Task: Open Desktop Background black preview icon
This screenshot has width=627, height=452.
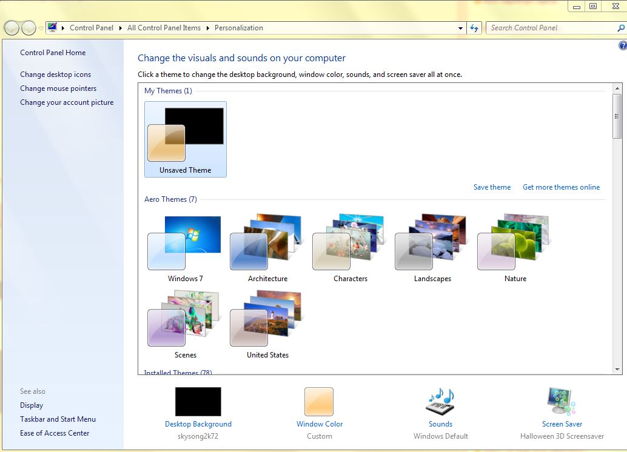Action: click(198, 402)
